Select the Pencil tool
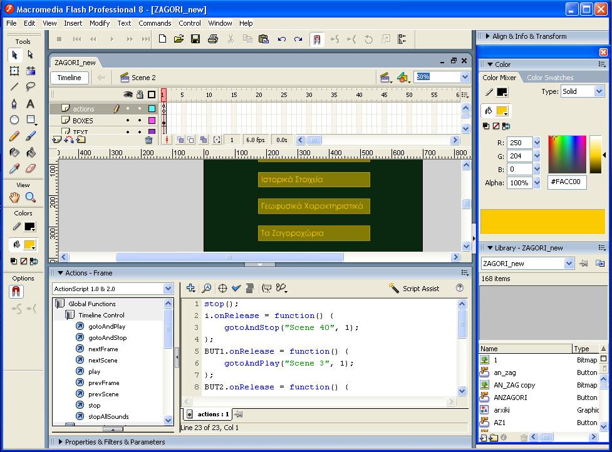612x452 pixels. [x=14, y=136]
